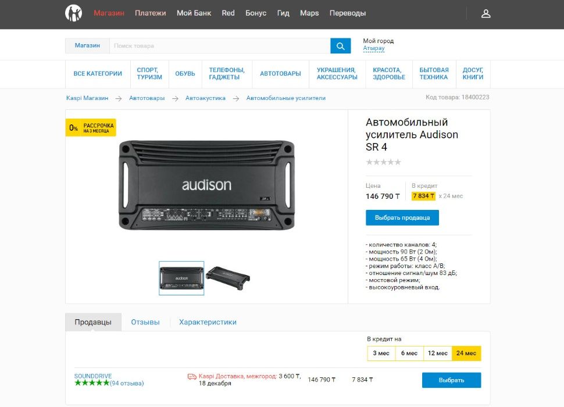564x407 pixels.
Task: Switch to Продавцы tab
Action: pos(93,322)
